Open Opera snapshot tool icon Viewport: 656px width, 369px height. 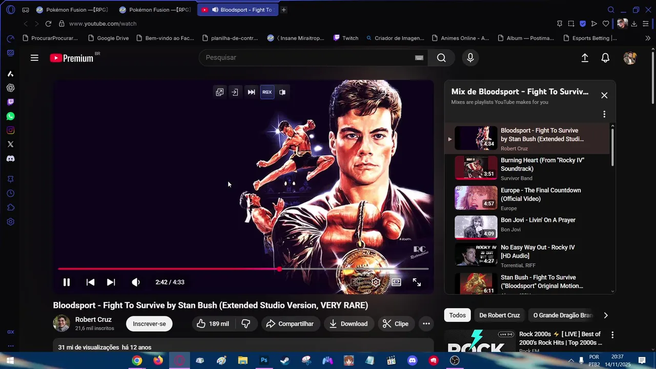click(571, 24)
